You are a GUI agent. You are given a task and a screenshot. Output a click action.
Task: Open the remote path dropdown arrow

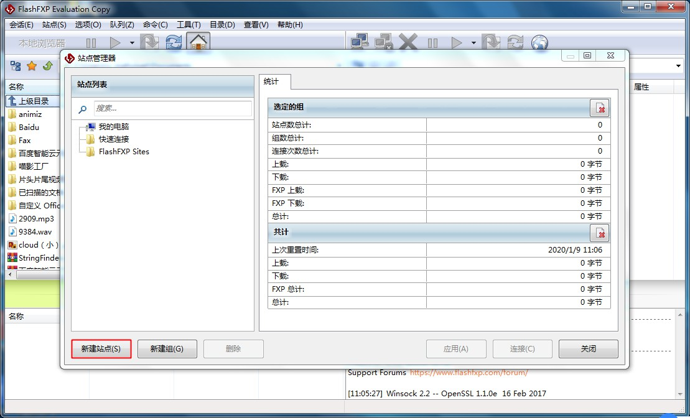pos(678,66)
